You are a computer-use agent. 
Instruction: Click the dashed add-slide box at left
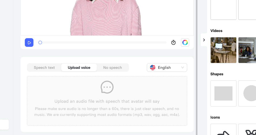pyautogui.click(x=4, y=125)
